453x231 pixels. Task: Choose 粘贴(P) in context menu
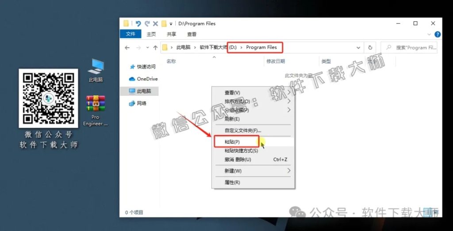[253, 142]
